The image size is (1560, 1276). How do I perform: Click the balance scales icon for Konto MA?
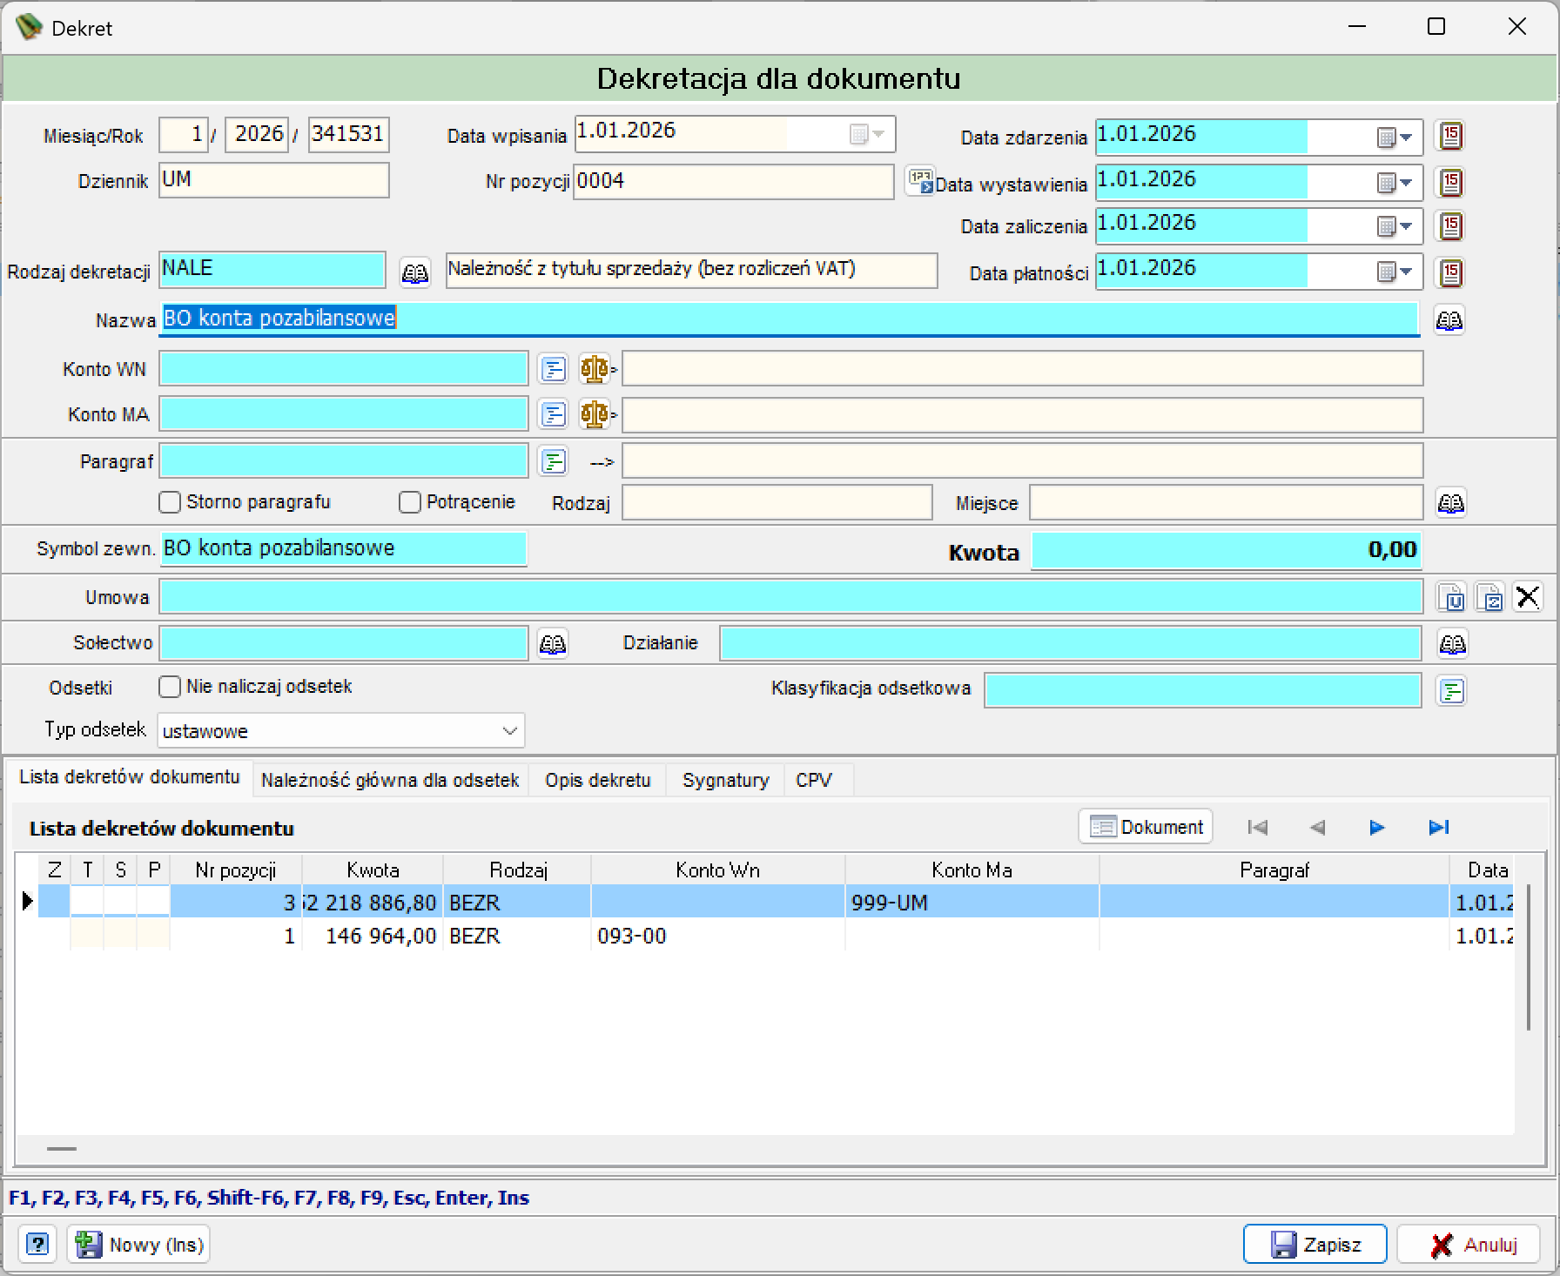(596, 414)
